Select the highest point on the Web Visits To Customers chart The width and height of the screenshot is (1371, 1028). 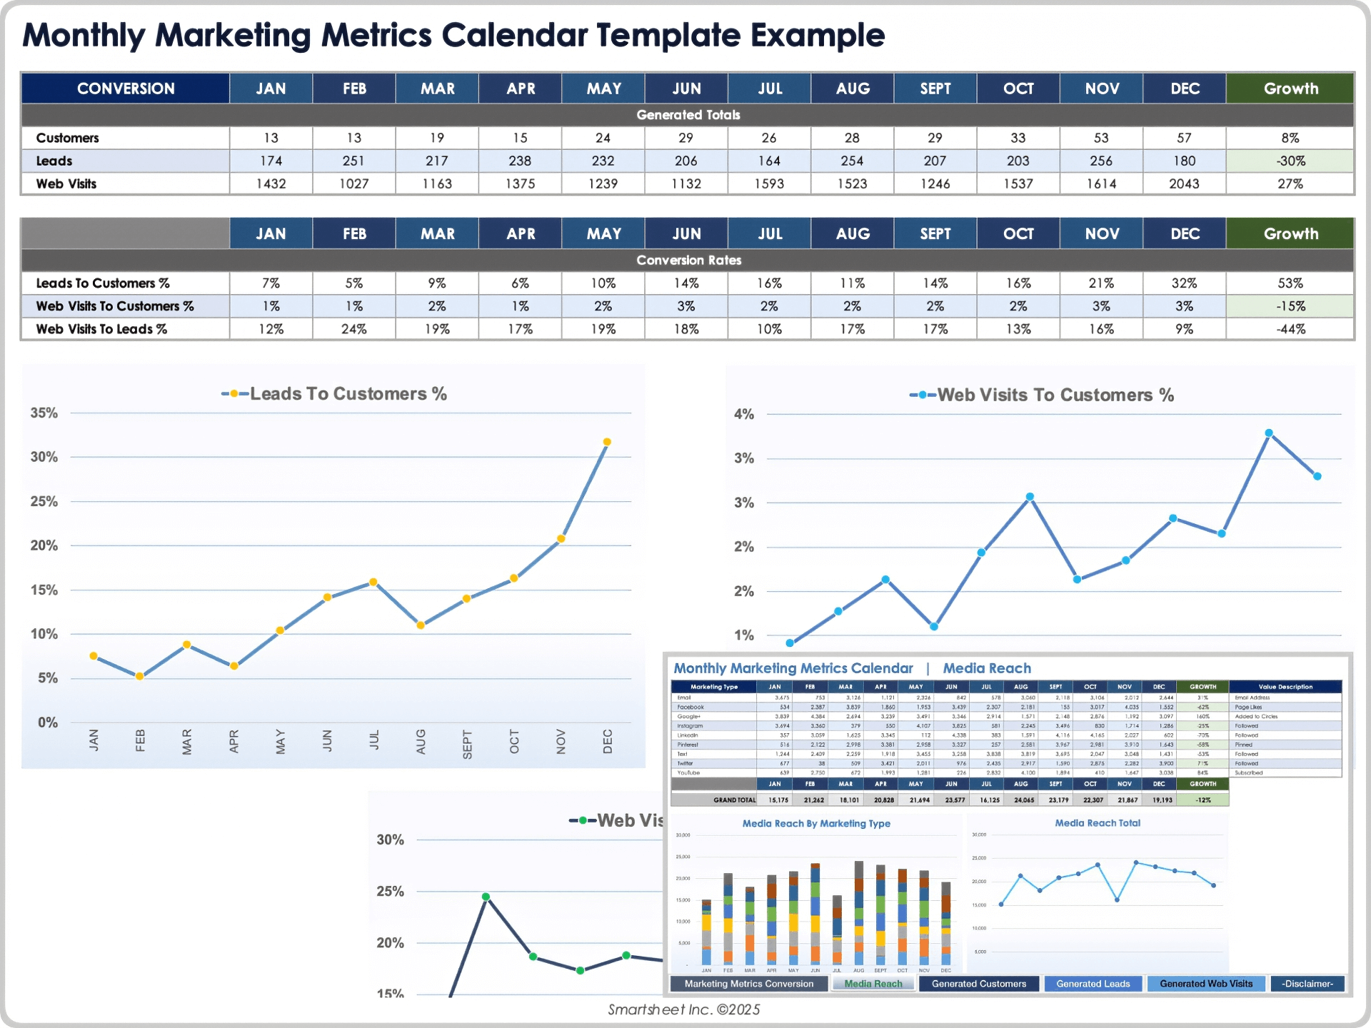click(x=1269, y=433)
